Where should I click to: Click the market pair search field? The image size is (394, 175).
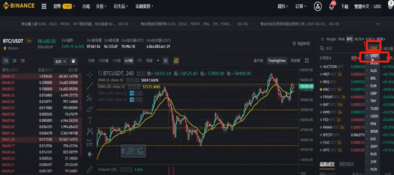(342, 48)
